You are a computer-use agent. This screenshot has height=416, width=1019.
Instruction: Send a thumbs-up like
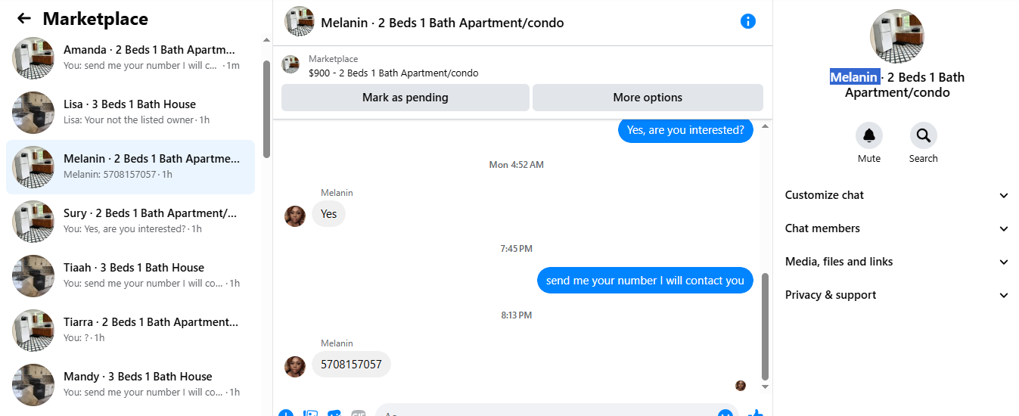(755, 413)
